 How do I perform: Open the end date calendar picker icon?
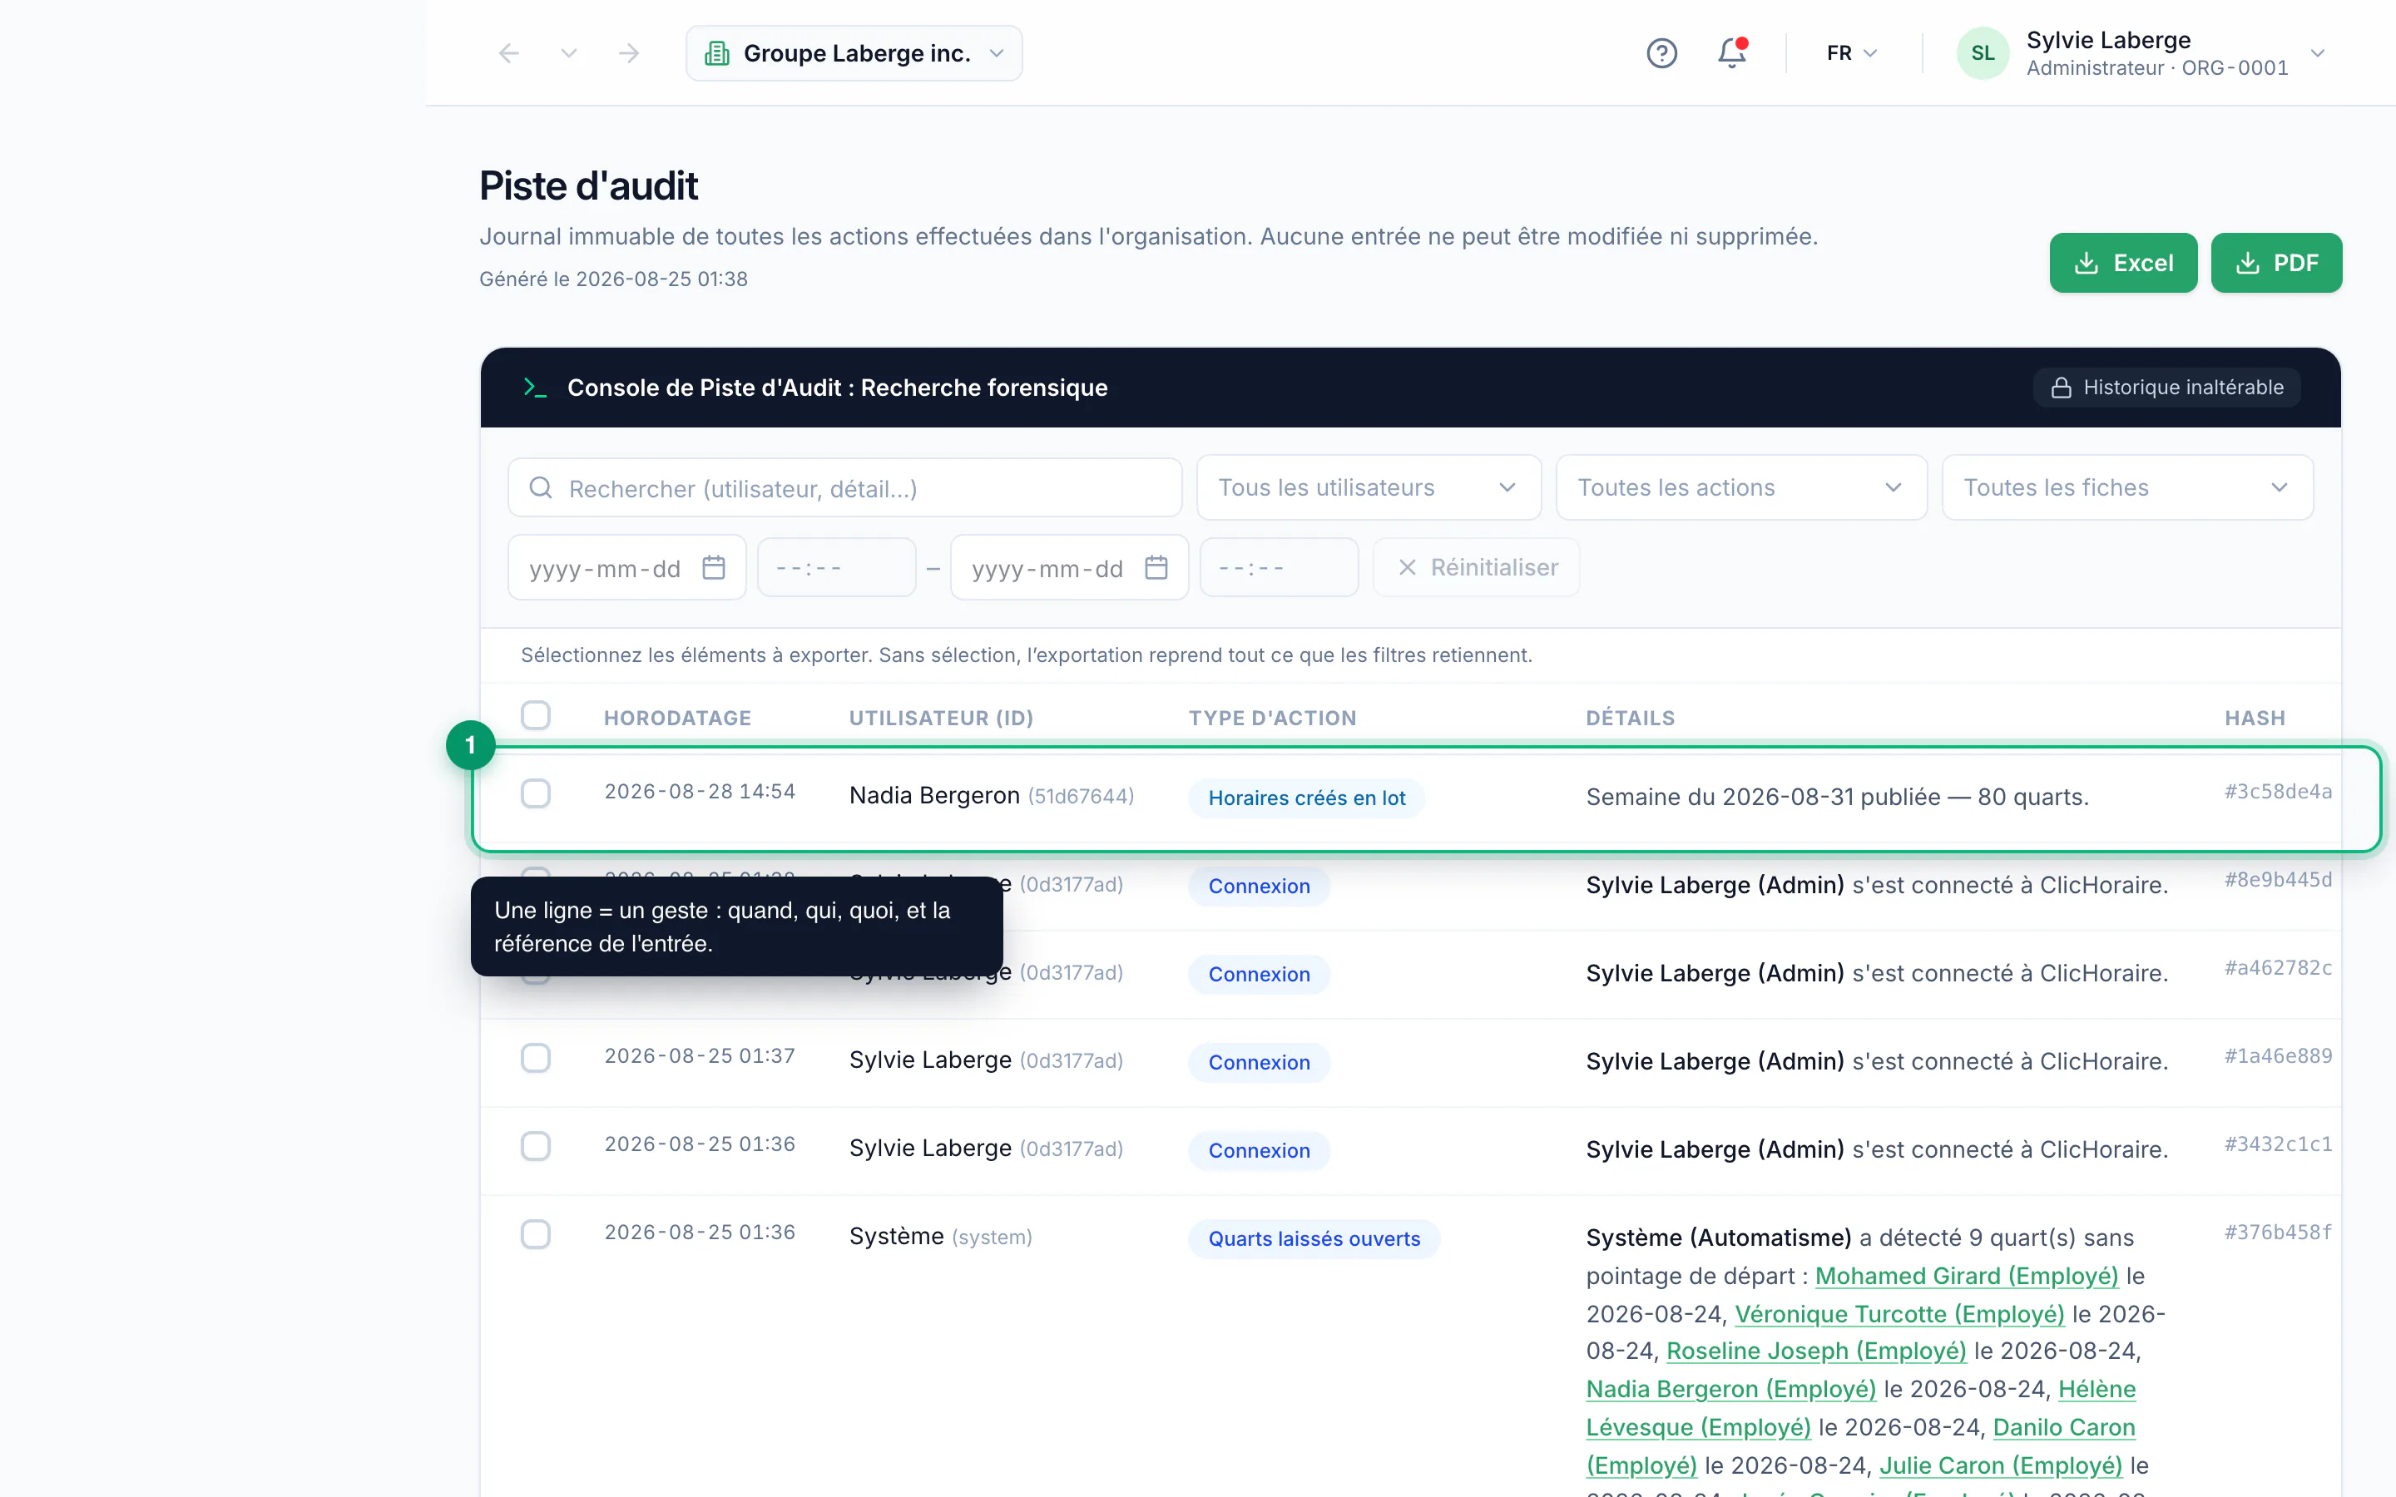click(1156, 568)
